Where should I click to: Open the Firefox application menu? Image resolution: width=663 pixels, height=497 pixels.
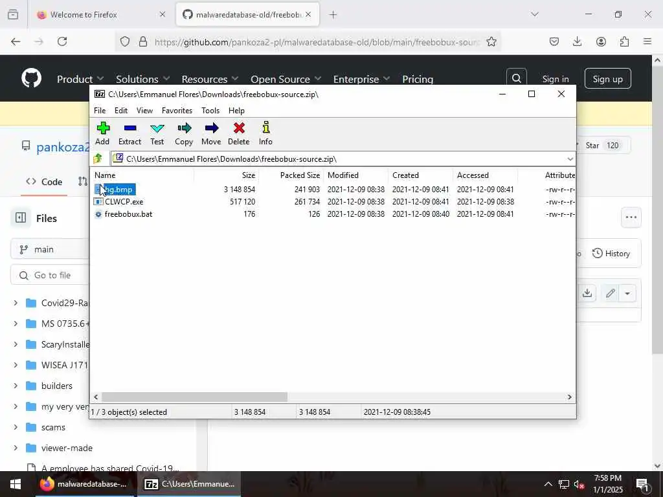pyautogui.click(x=647, y=41)
